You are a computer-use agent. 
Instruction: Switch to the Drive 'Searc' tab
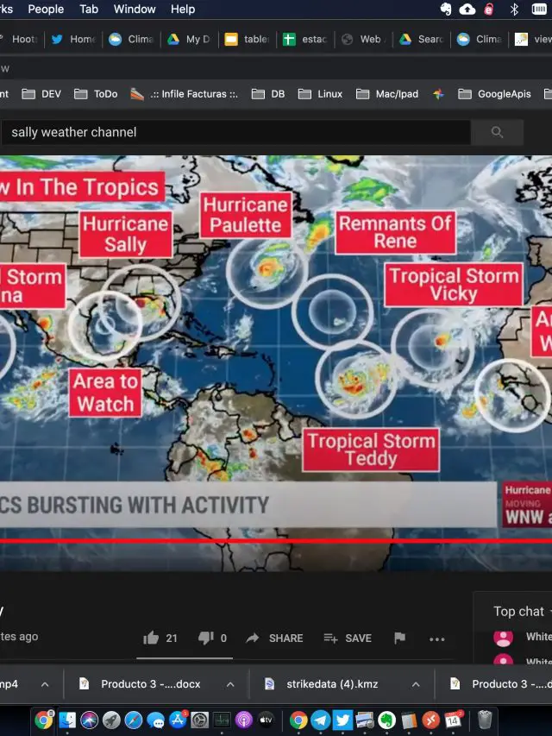click(x=422, y=39)
